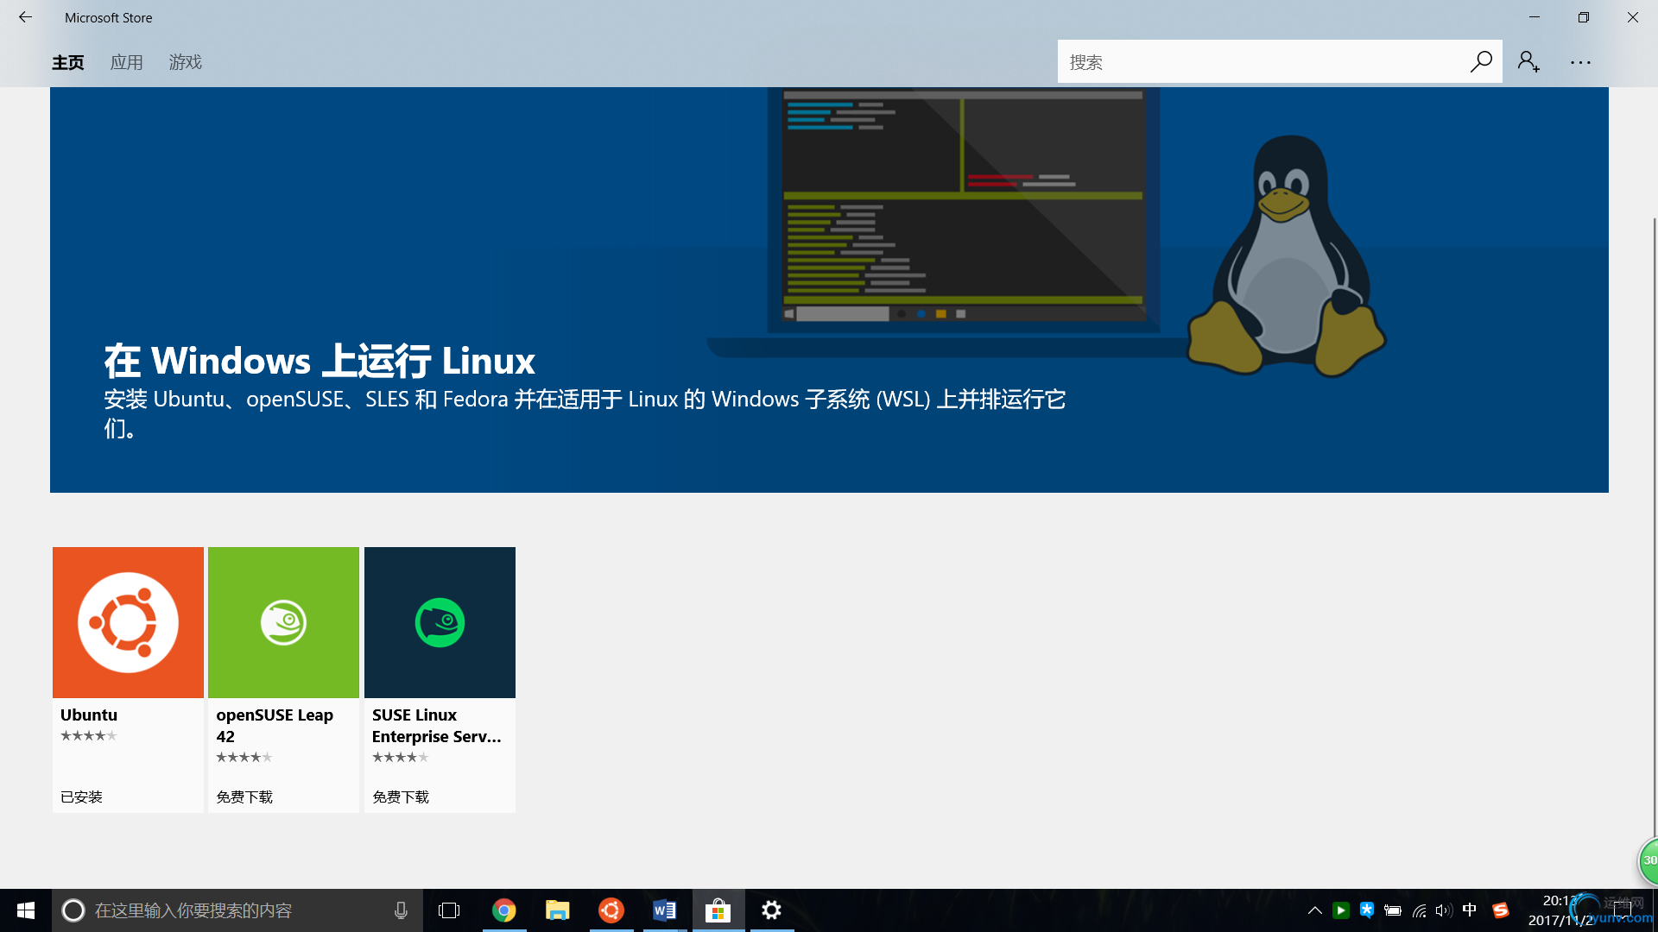Minimize the Microsoft Store window
The width and height of the screenshot is (1658, 932).
click(x=1535, y=17)
